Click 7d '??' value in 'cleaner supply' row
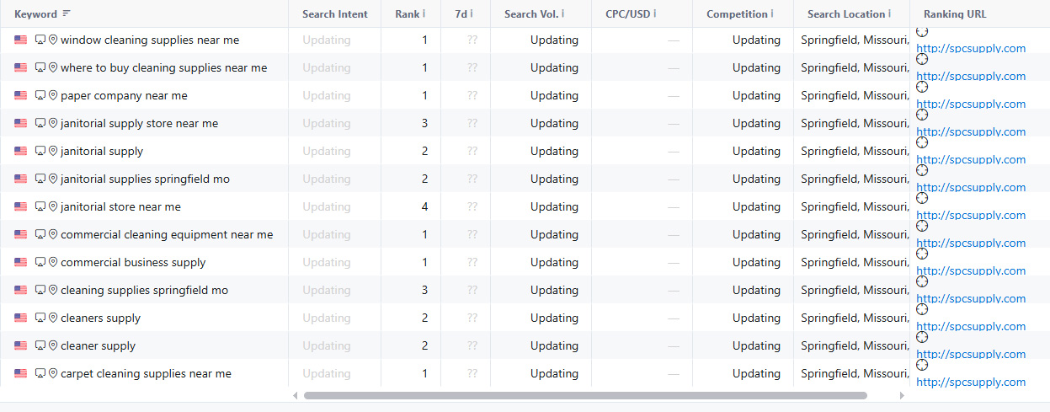This screenshot has width=1050, height=412. coord(472,345)
